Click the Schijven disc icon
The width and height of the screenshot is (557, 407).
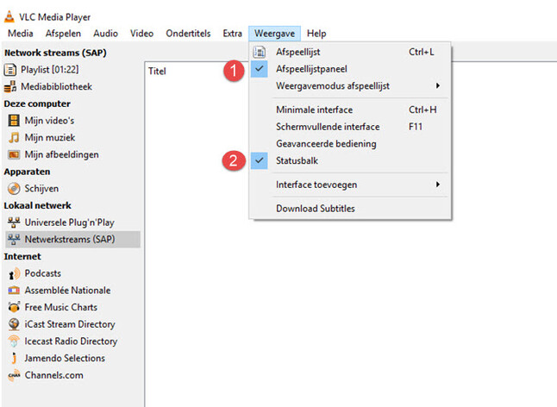14,188
